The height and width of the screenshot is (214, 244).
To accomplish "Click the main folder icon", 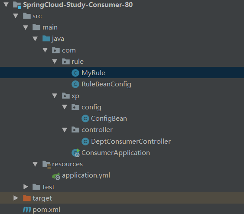I will tap(36, 27).
